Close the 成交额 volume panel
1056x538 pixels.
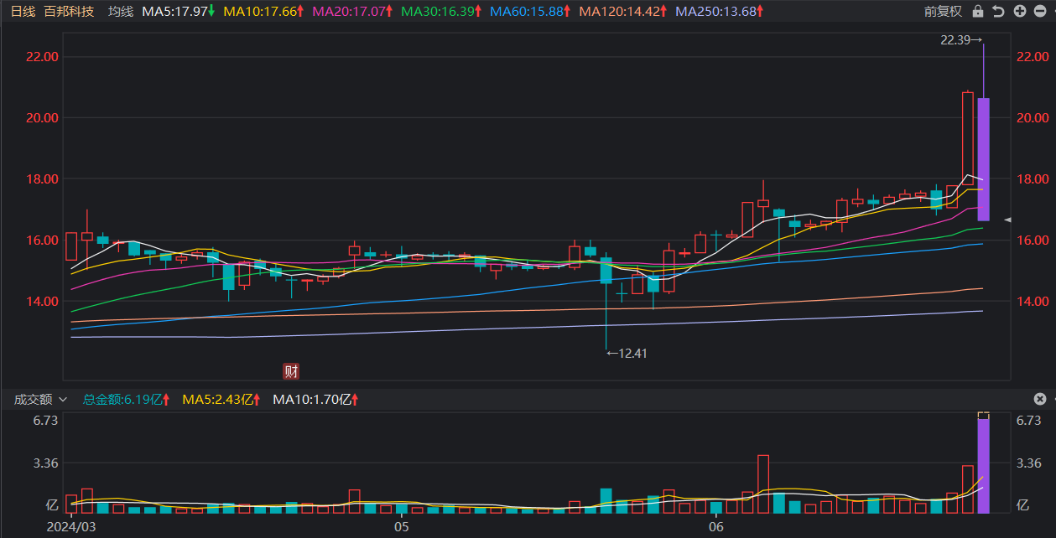[1040, 400]
